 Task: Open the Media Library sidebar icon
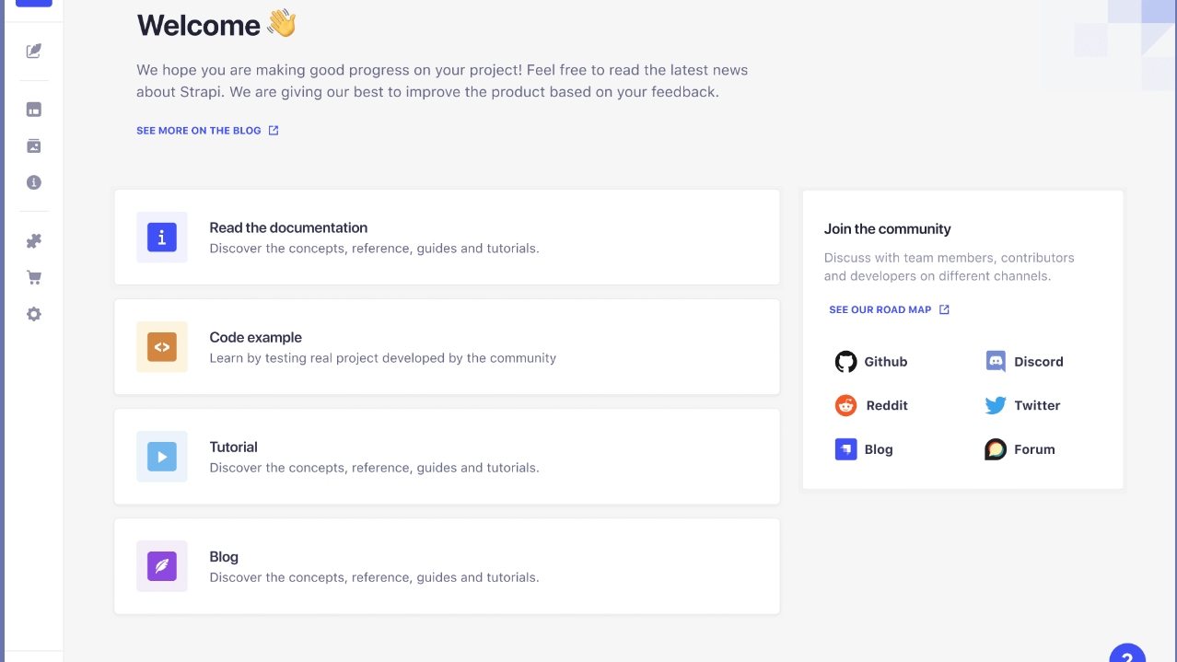pyautogui.click(x=34, y=146)
